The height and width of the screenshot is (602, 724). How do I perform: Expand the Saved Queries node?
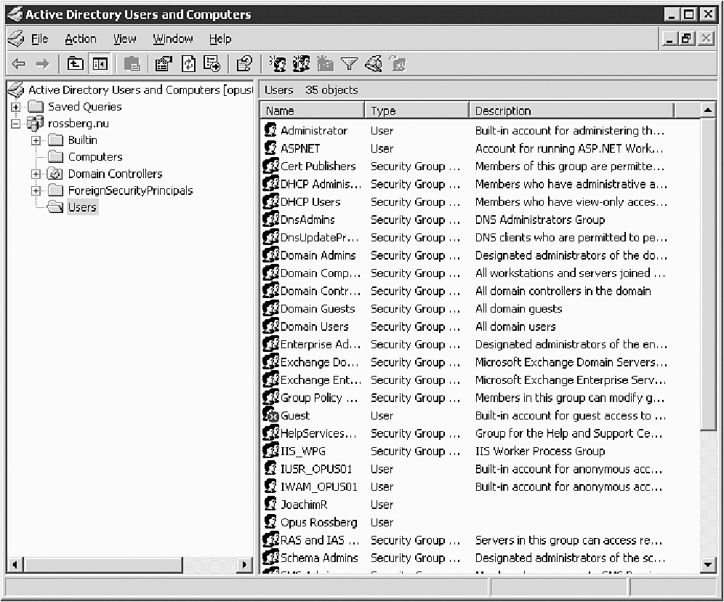pos(16,107)
